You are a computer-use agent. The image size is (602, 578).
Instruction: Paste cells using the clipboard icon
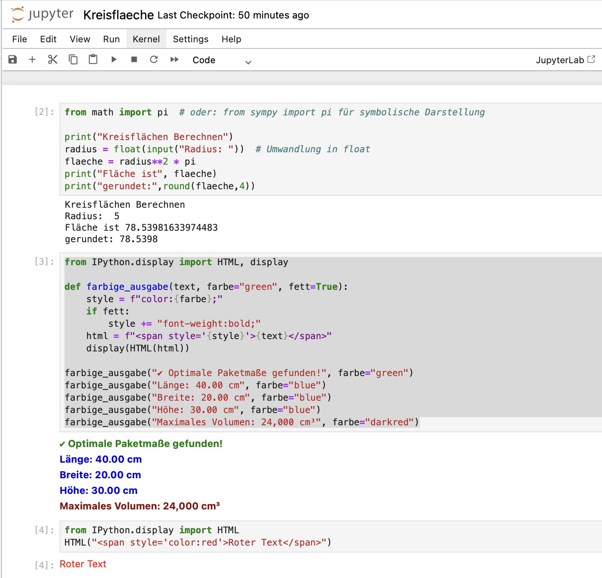pos(93,60)
